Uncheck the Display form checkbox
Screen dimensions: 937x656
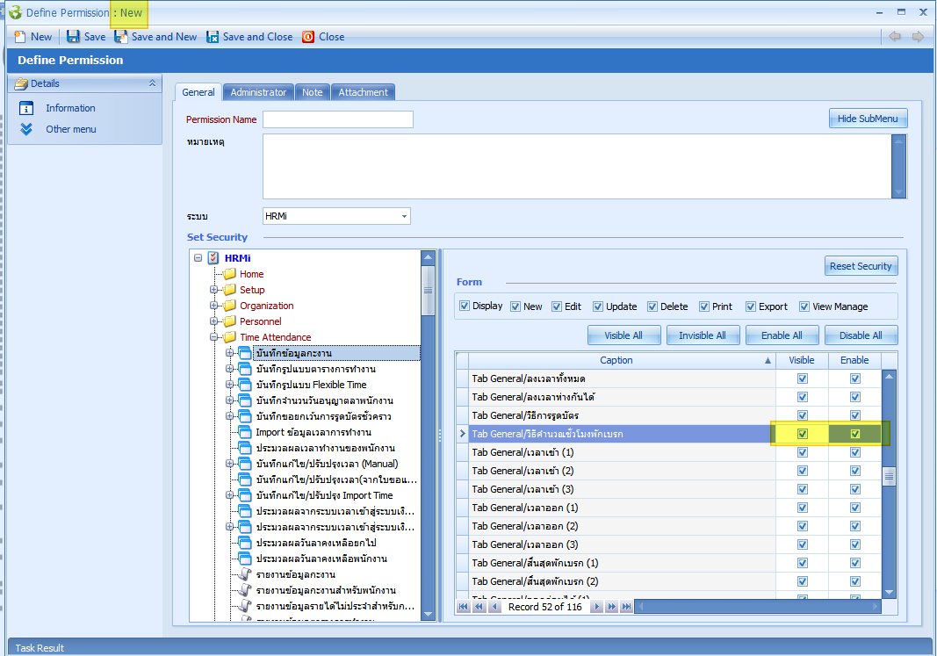click(465, 306)
